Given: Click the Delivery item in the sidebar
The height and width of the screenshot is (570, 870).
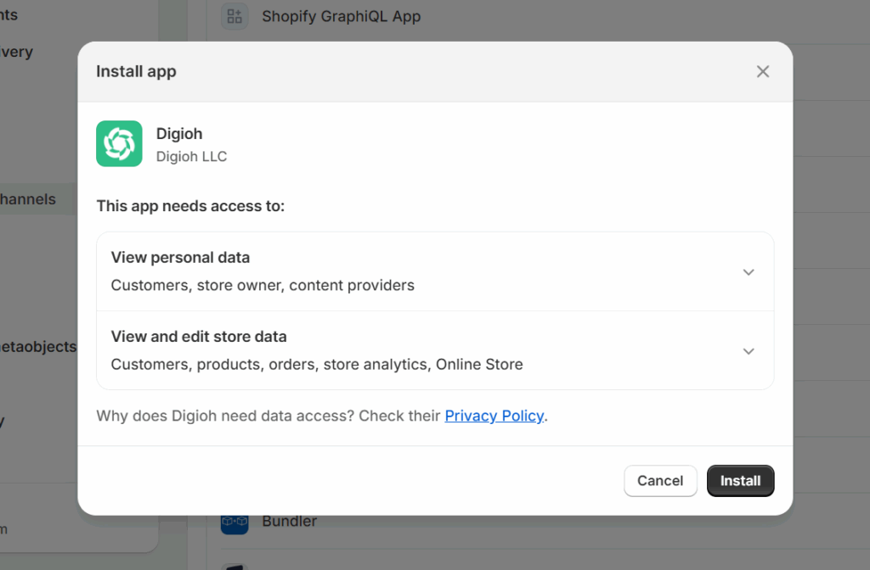Looking at the screenshot, I should click(x=16, y=51).
